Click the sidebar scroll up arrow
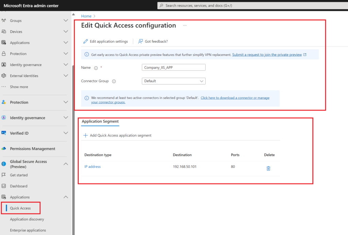Image resolution: width=348 pixels, height=235 pixels. 73,14
